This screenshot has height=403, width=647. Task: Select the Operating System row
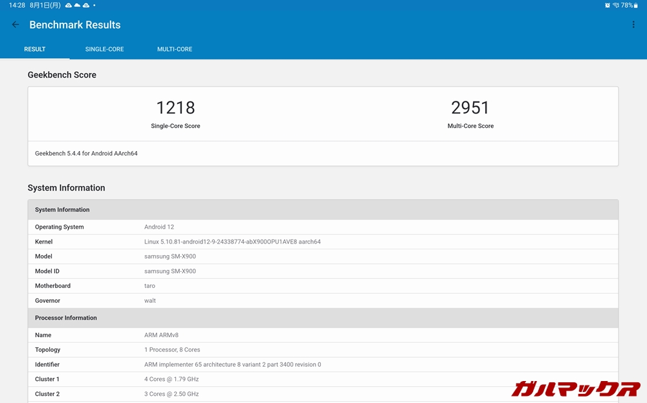coord(322,227)
